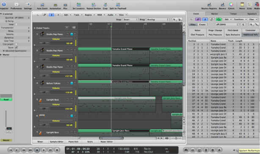Screen dimensions: 260x154
Task: Click the piano icon of track 1
Action: (42, 34)
